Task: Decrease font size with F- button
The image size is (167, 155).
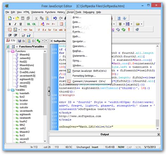Action: click(x=53, y=24)
